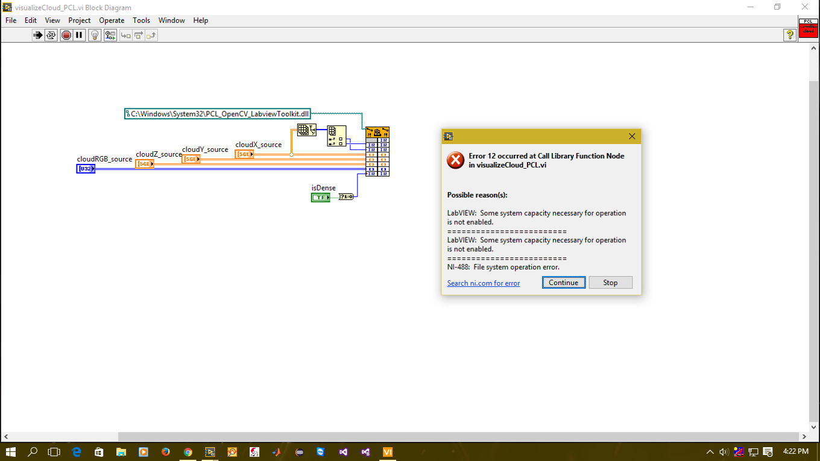Image resolution: width=820 pixels, height=461 pixels.
Task: Close the Error 12 dialog
Action: coord(632,136)
